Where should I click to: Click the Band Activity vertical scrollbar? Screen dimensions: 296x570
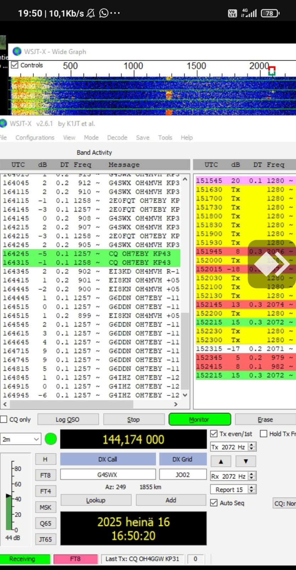tap(185, 351)
